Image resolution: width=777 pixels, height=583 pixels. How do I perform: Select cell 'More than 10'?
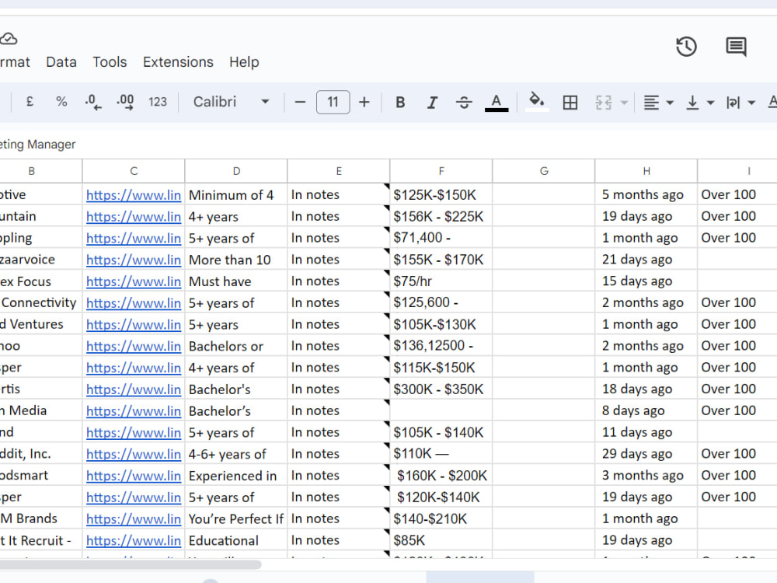236,260
